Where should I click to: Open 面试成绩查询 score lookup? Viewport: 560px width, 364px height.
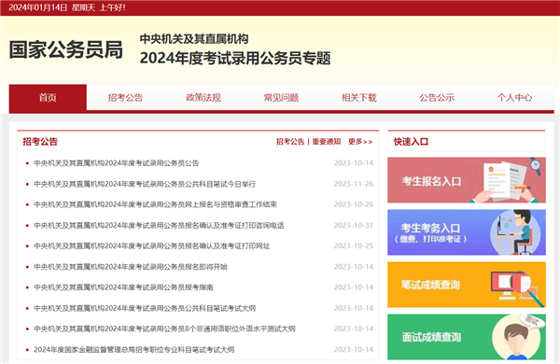click(467, 337)
